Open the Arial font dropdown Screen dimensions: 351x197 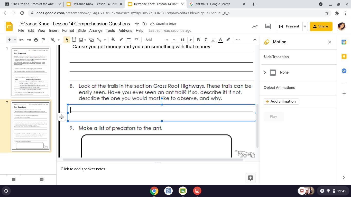click(x=156, y=40)
